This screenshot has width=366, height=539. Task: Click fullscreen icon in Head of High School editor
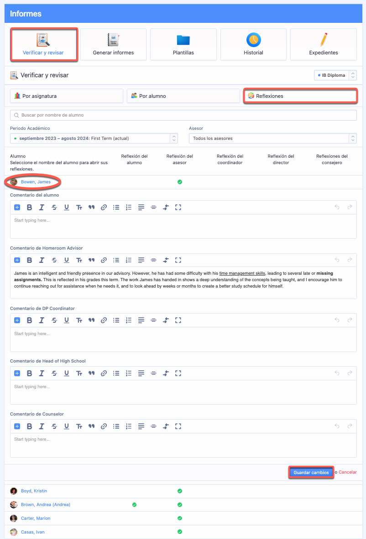[178, 373]
